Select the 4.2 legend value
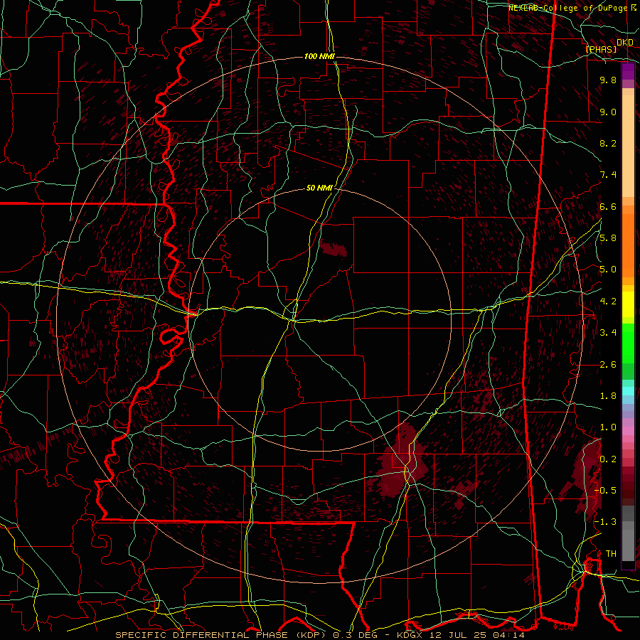Viewport: 640px width, 640px height. 608,302
